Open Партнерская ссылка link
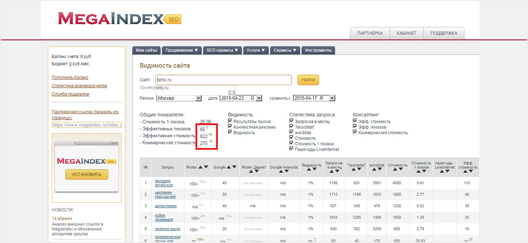The width and height of the screenshot is (528, 243). 85,115
